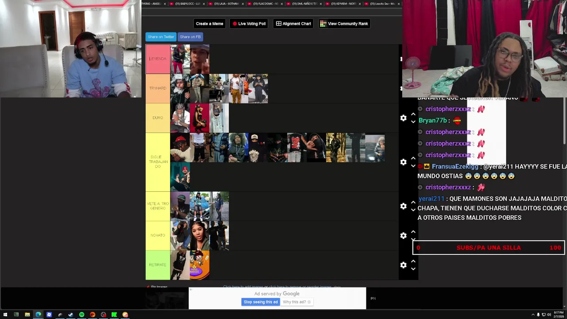Click the ad back arrow icon
This screenshot has width=567, height=319.
(x=191, y=290)
